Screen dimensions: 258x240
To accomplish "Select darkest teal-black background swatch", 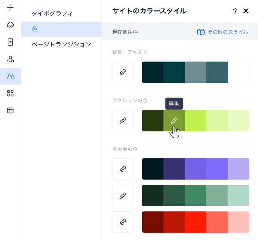I will [153, 72].
